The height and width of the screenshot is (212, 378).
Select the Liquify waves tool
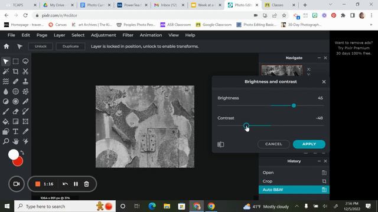tap(6, 81)
